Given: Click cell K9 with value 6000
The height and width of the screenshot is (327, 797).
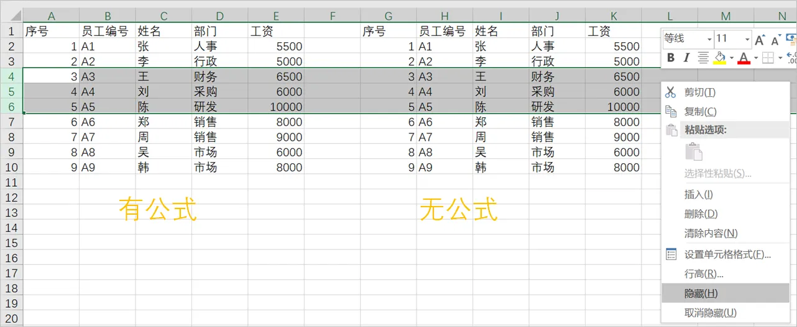Looking at the screenshot, I should pyautogui.click(x=613, y=152).
